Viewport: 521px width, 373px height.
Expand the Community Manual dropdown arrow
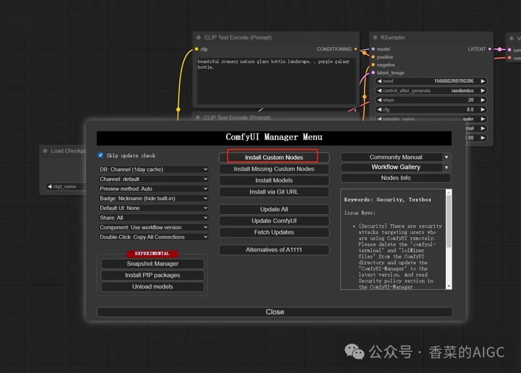pyautogui.click(x=446, y=157)
